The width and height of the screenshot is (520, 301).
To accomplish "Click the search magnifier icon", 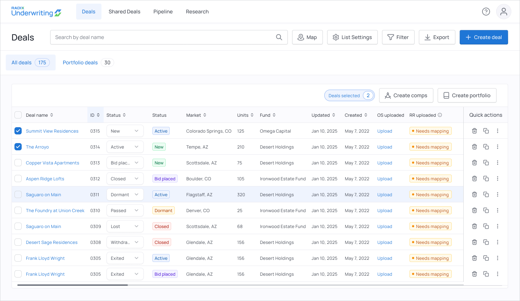I will (x=279, y=37).
